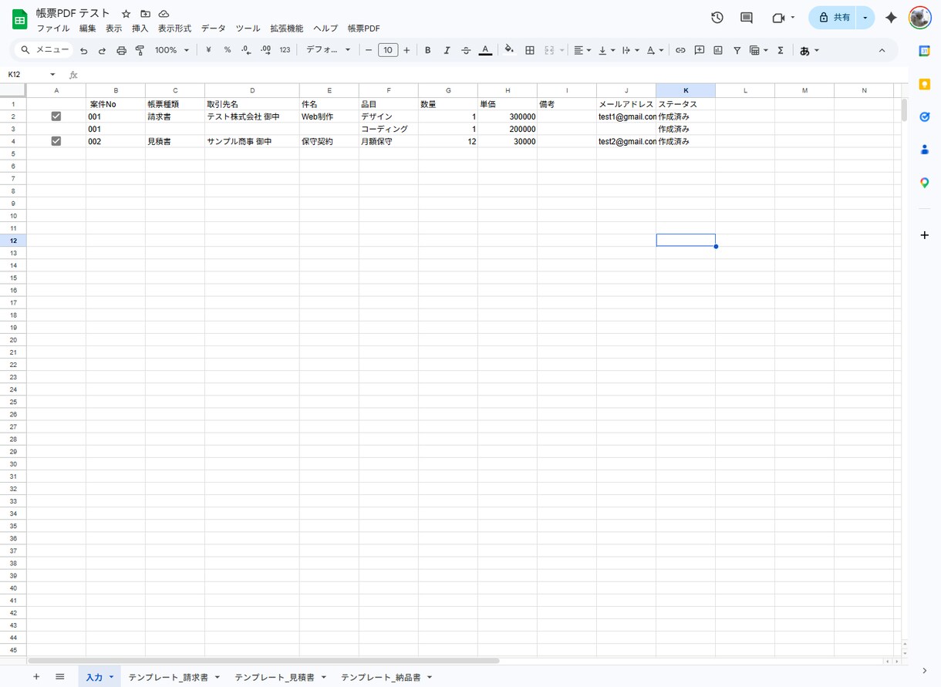Open the 表示形式 menu
The height and width of the screenshot is (687, 941).
(175, 29)
